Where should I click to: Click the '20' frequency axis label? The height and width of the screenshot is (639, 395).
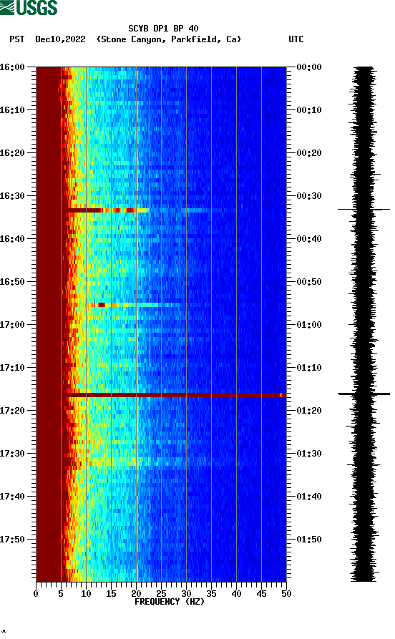click(136, 594)
